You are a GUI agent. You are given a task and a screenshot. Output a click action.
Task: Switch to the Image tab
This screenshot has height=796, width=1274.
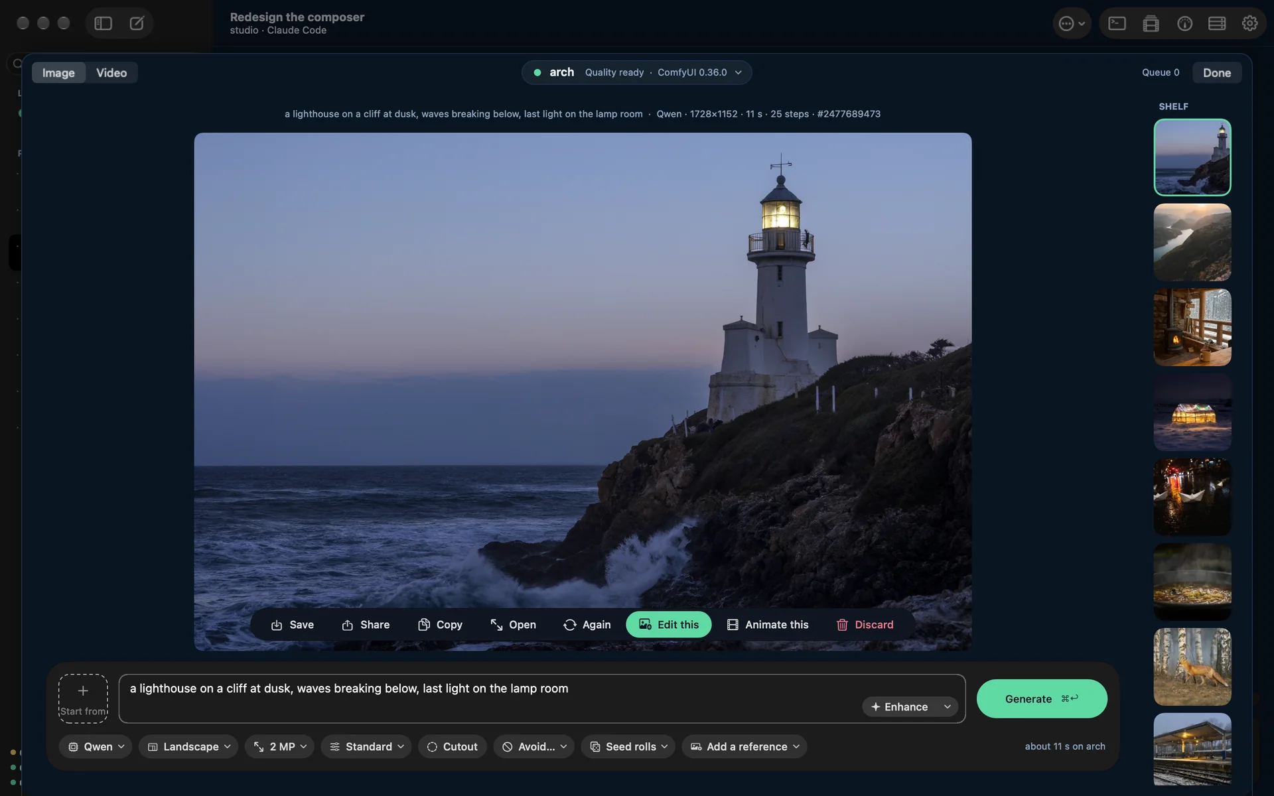(58, 73)
